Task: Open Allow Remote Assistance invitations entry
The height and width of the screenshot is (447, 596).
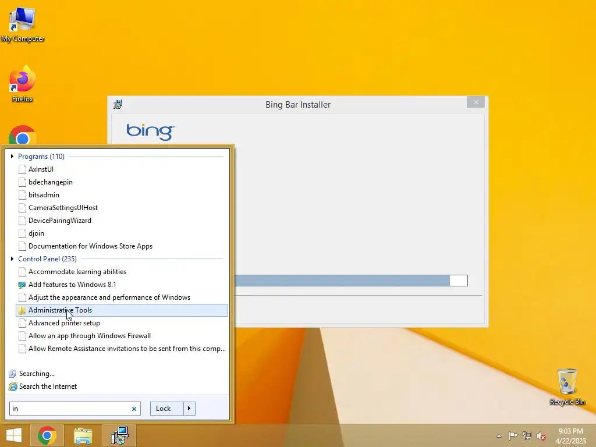Action: coord(122,349)
